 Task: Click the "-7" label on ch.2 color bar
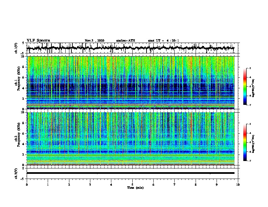click(249, 161)
